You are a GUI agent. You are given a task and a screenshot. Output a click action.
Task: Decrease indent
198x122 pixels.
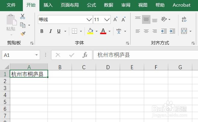[164, 31]
